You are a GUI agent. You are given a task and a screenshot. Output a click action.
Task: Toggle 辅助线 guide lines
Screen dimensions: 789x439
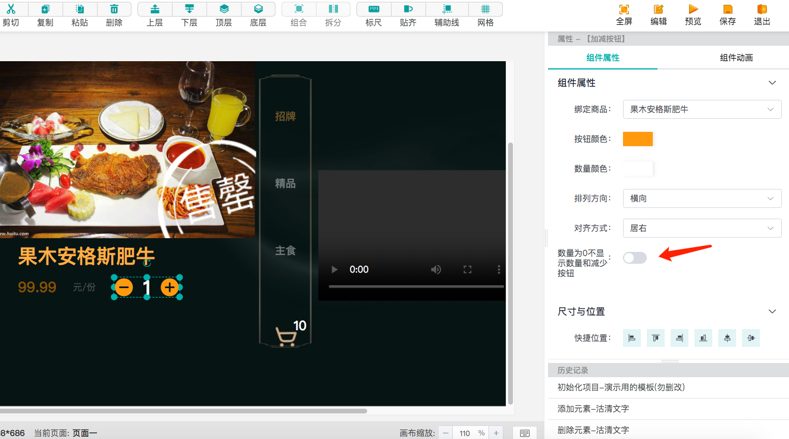click(x=446, y=15)
